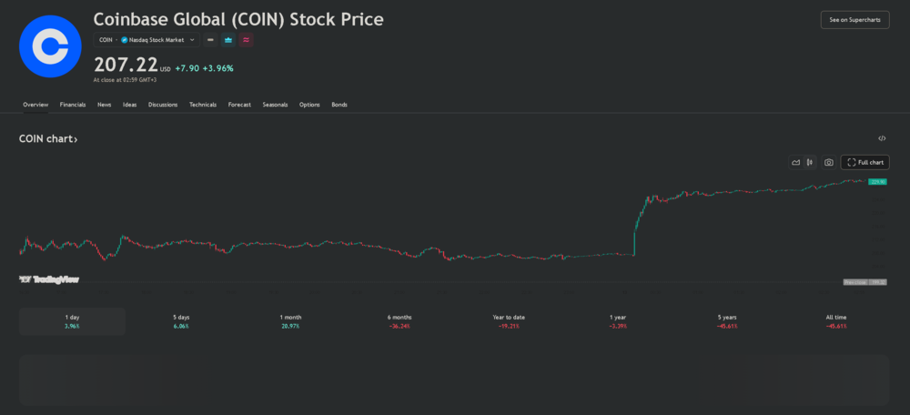Click the beige dash badge icon

(211, 40)
